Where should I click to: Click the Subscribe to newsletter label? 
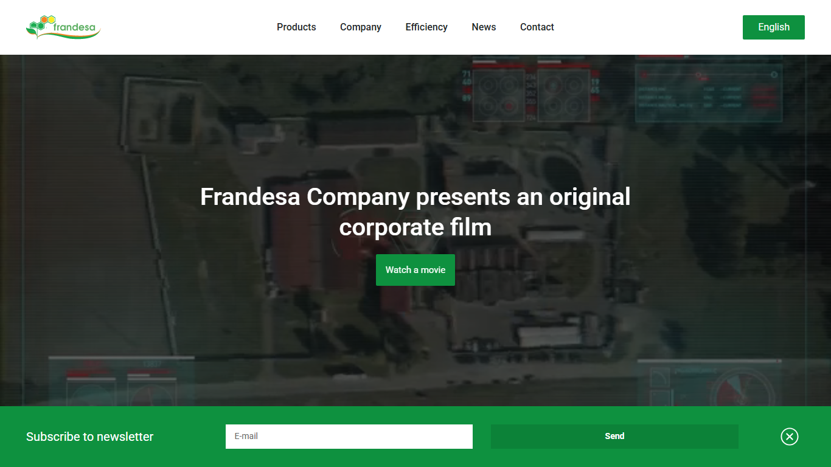tap(90, 437)
